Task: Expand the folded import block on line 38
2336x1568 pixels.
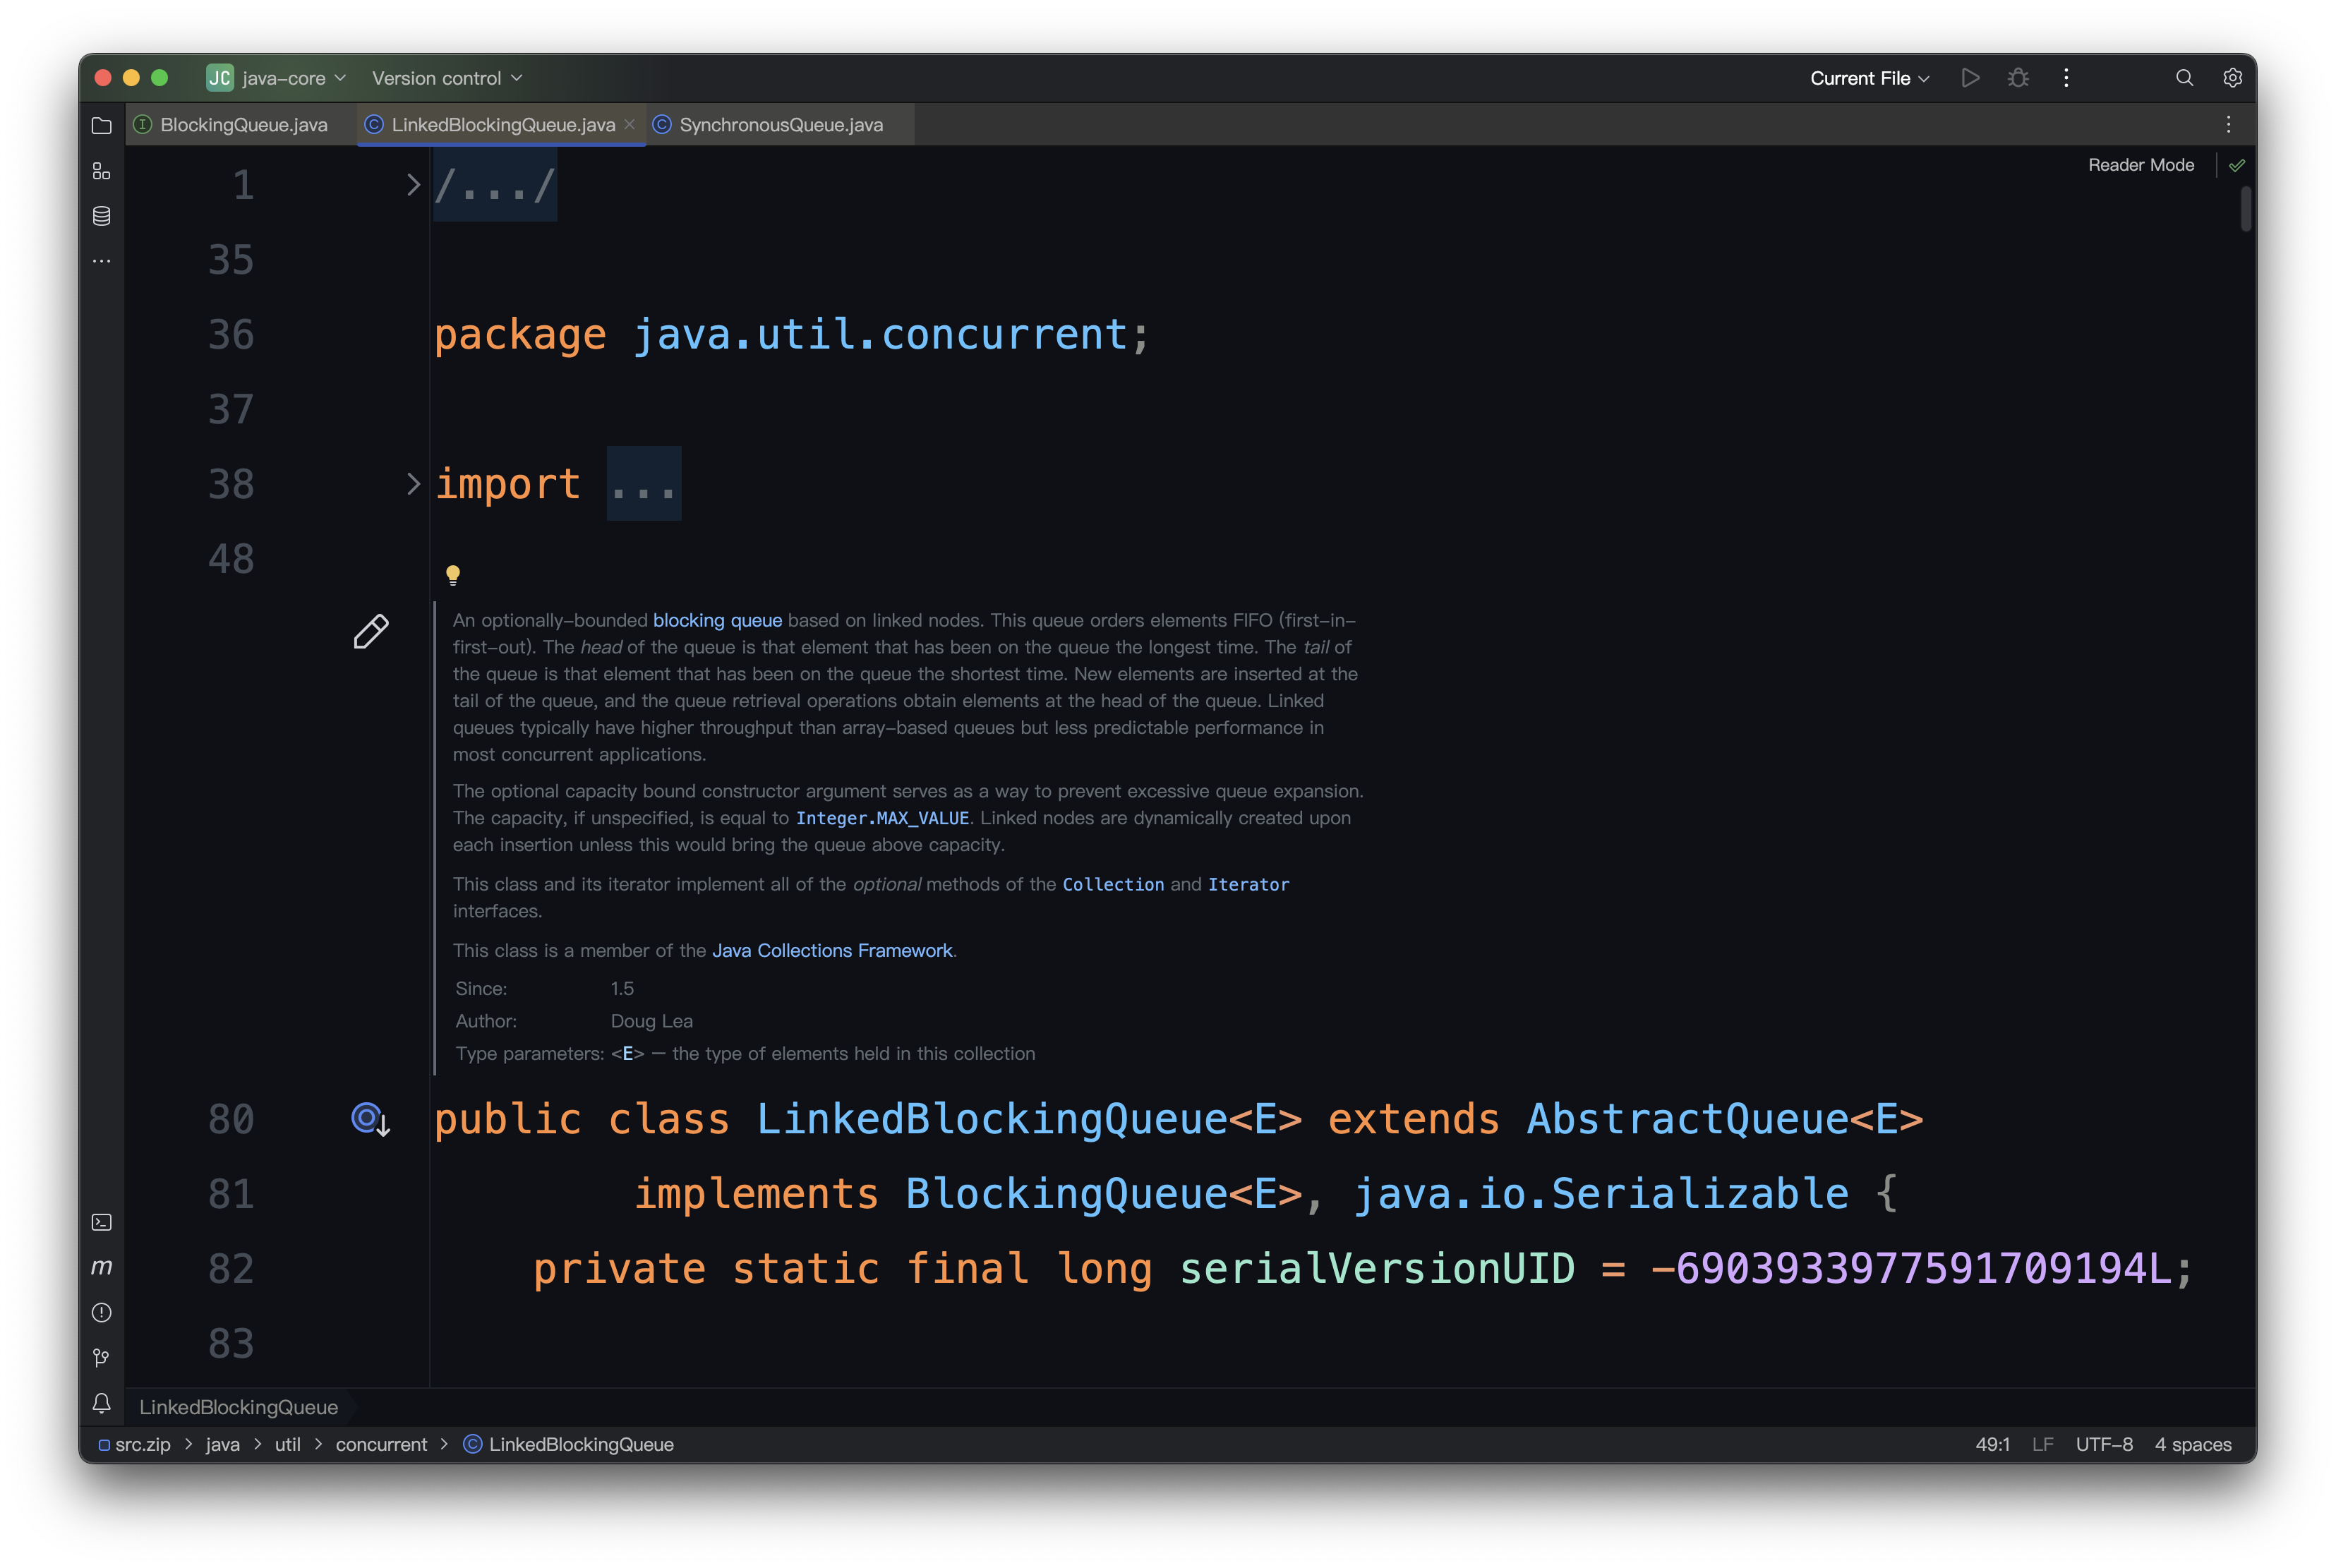Action: pos(413,484)
